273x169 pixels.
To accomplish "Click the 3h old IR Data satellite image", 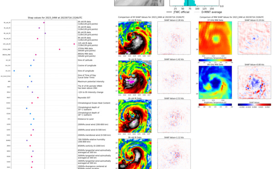I will [135, 77].
